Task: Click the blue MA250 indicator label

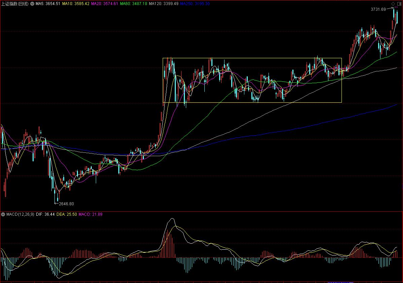Action: 195,4
